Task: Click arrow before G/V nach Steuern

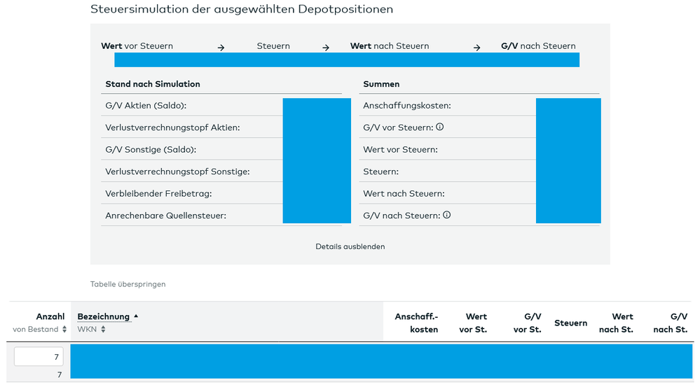Action: (x=476, y=48)
